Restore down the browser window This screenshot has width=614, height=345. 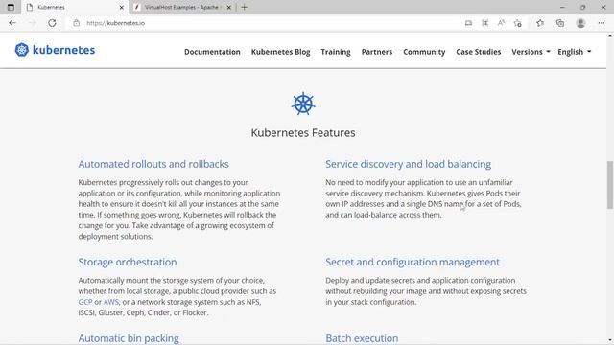tap(582, 7)
